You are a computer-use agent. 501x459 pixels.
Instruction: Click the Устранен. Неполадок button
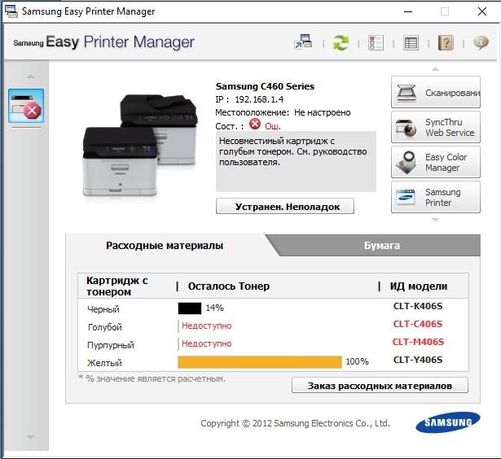[x=285, y=206]
